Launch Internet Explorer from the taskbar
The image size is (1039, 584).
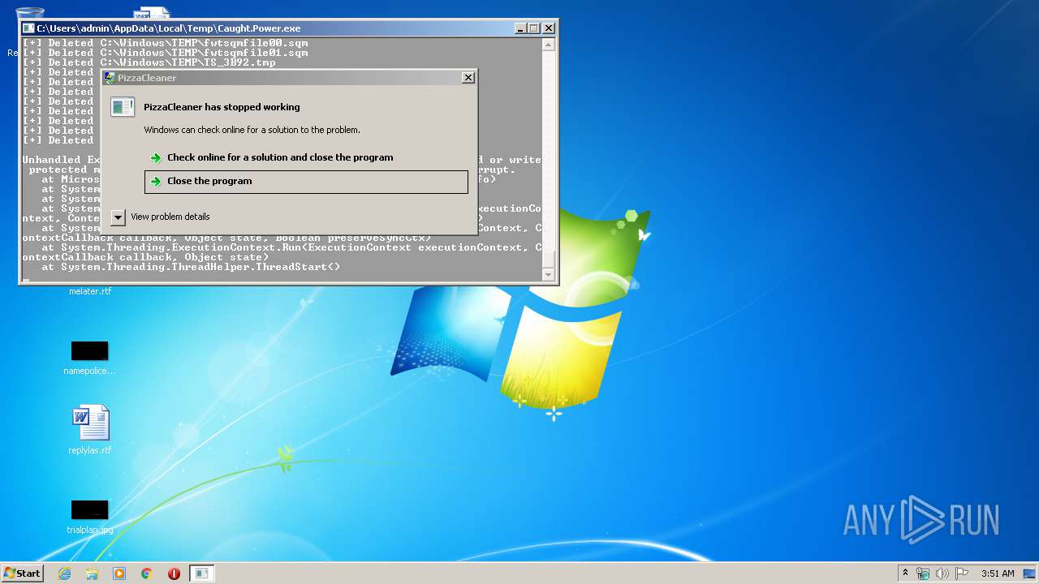pyautogui.click(x=65, y=573)
